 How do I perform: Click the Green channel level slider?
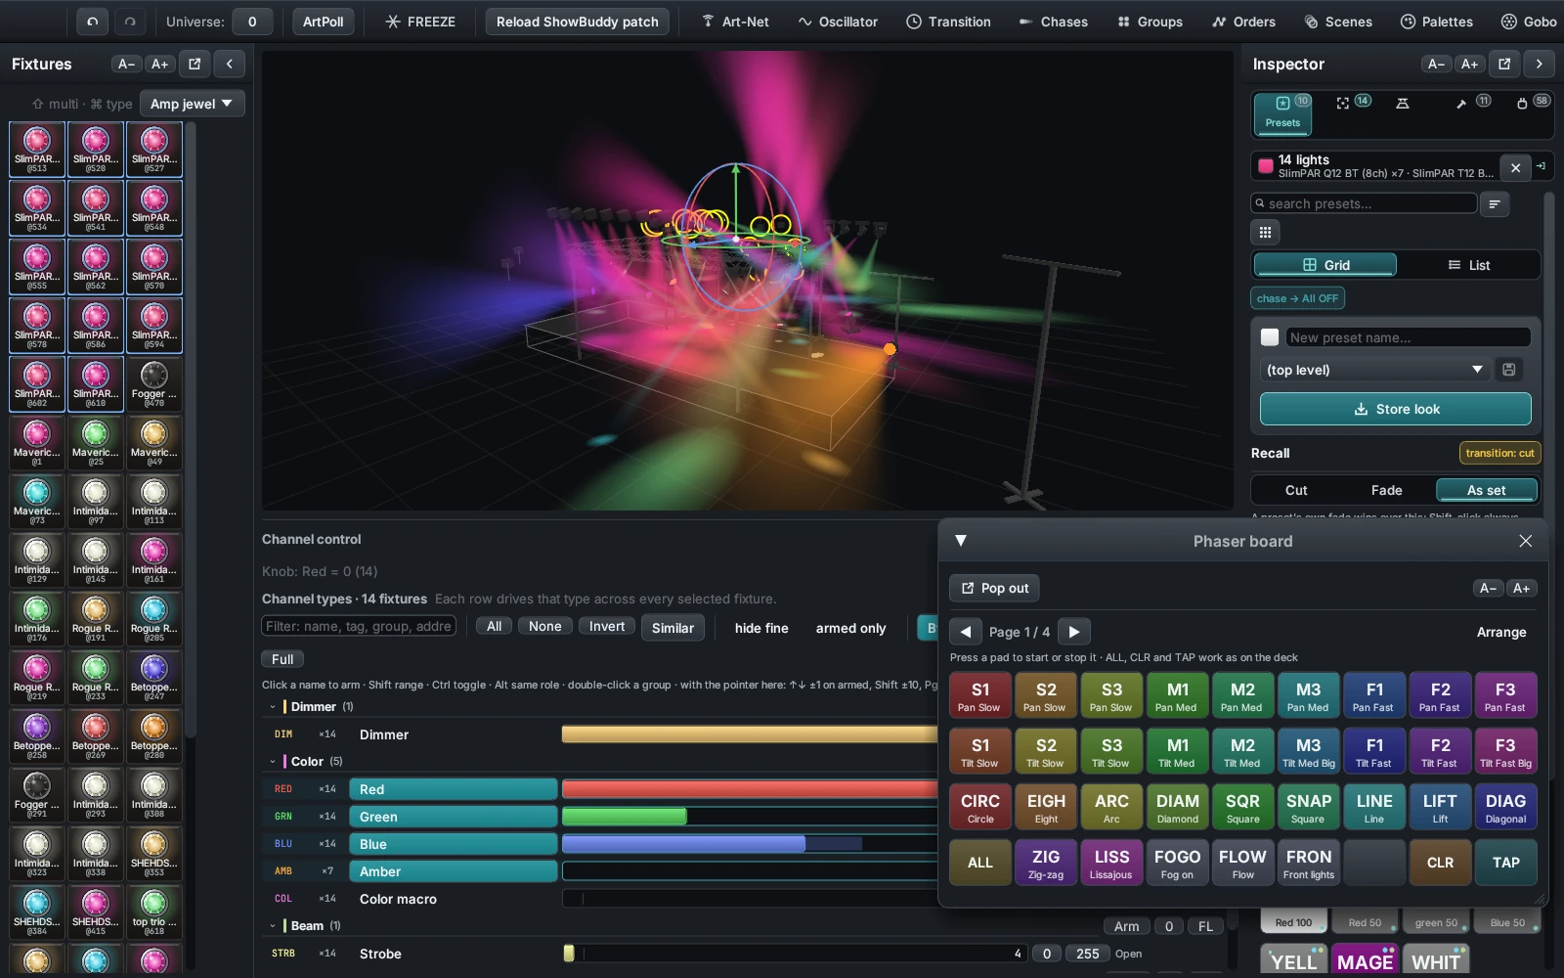tap(750, 817)
